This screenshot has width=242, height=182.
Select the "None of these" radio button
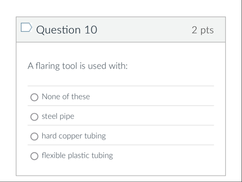click(34, 97)
